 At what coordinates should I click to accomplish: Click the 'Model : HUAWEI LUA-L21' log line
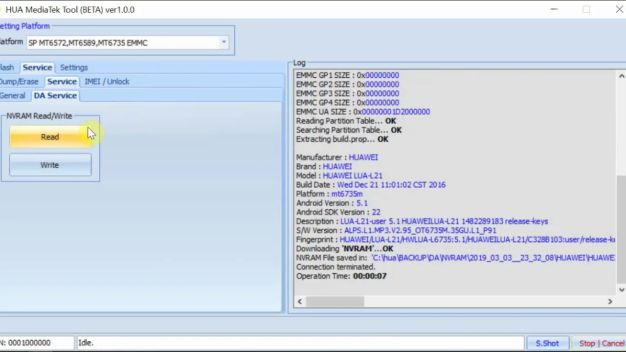pyautogui.click(x=339, y=176)
